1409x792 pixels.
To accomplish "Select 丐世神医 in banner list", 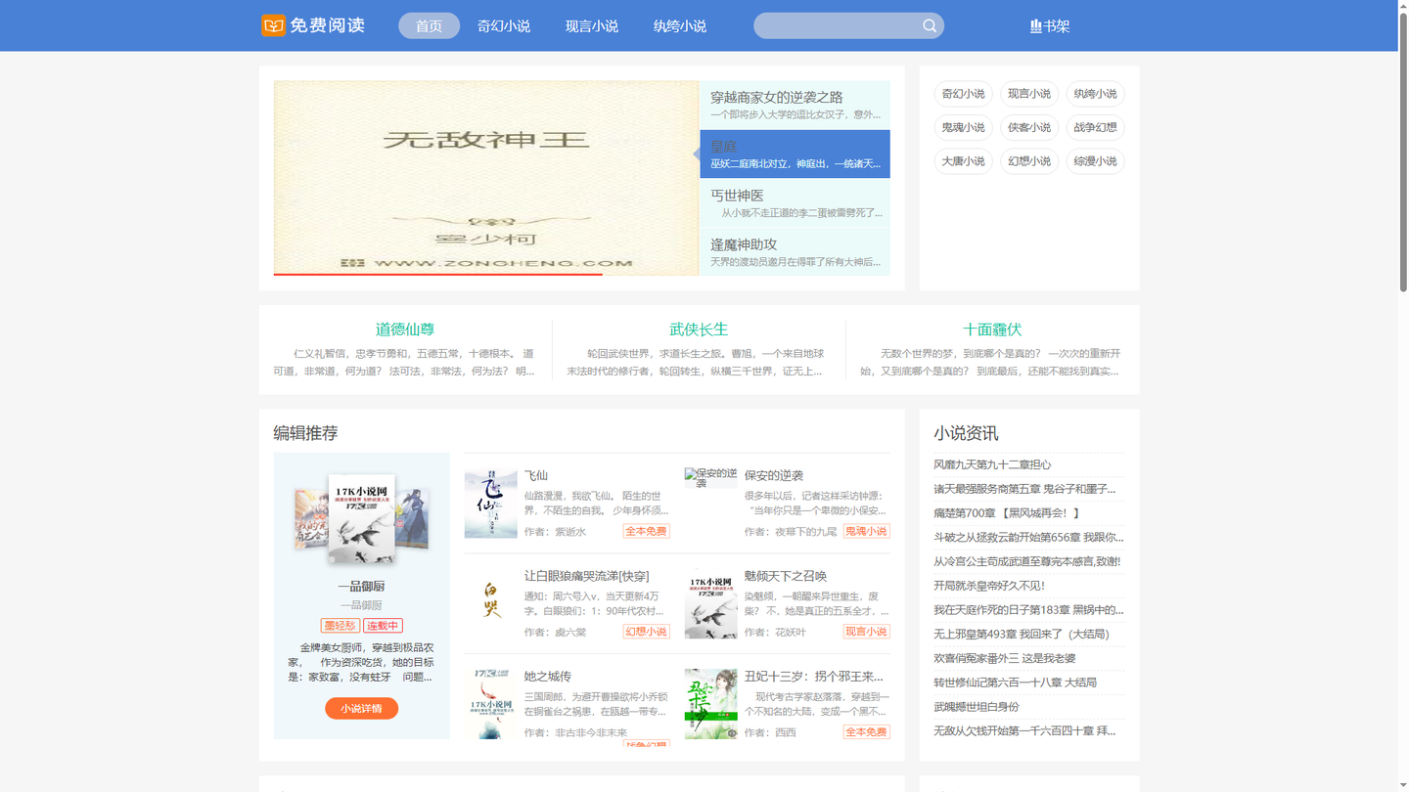I will 795,203.
